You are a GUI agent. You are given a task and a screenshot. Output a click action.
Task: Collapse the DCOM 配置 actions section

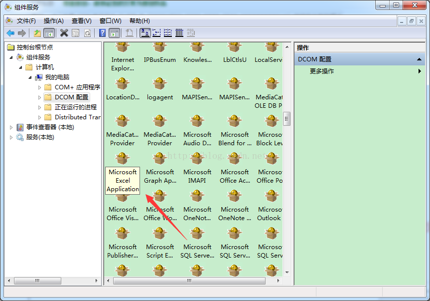pyautogui.click(x=419, y=59)
